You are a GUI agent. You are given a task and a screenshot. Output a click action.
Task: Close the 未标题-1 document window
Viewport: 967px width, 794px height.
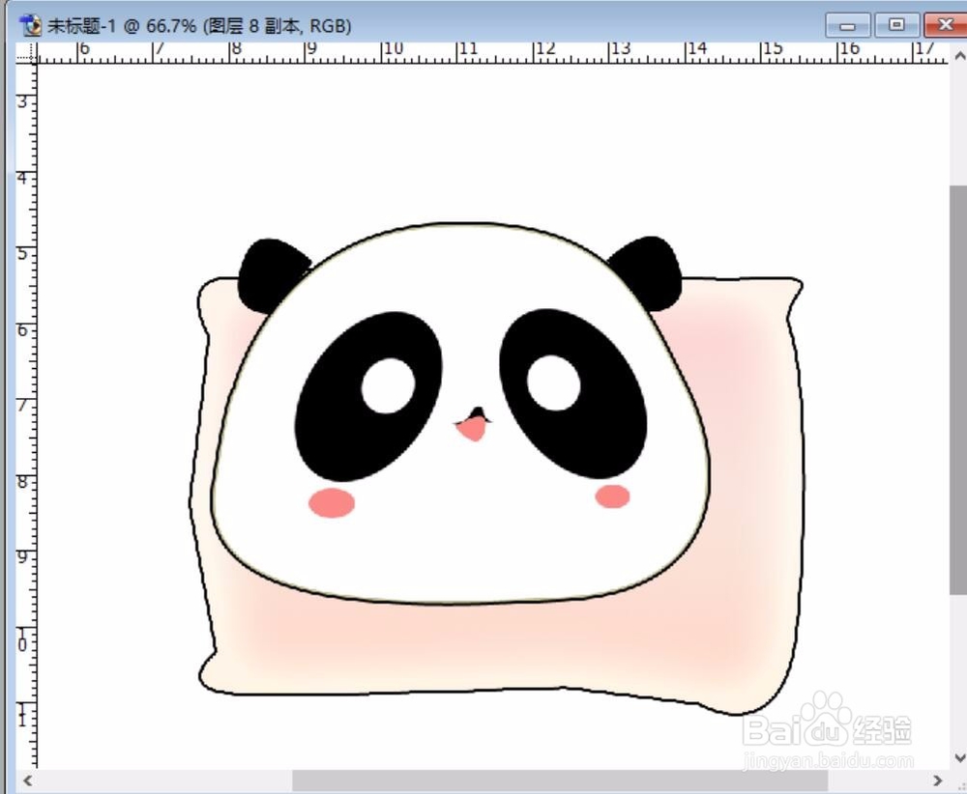945,25
